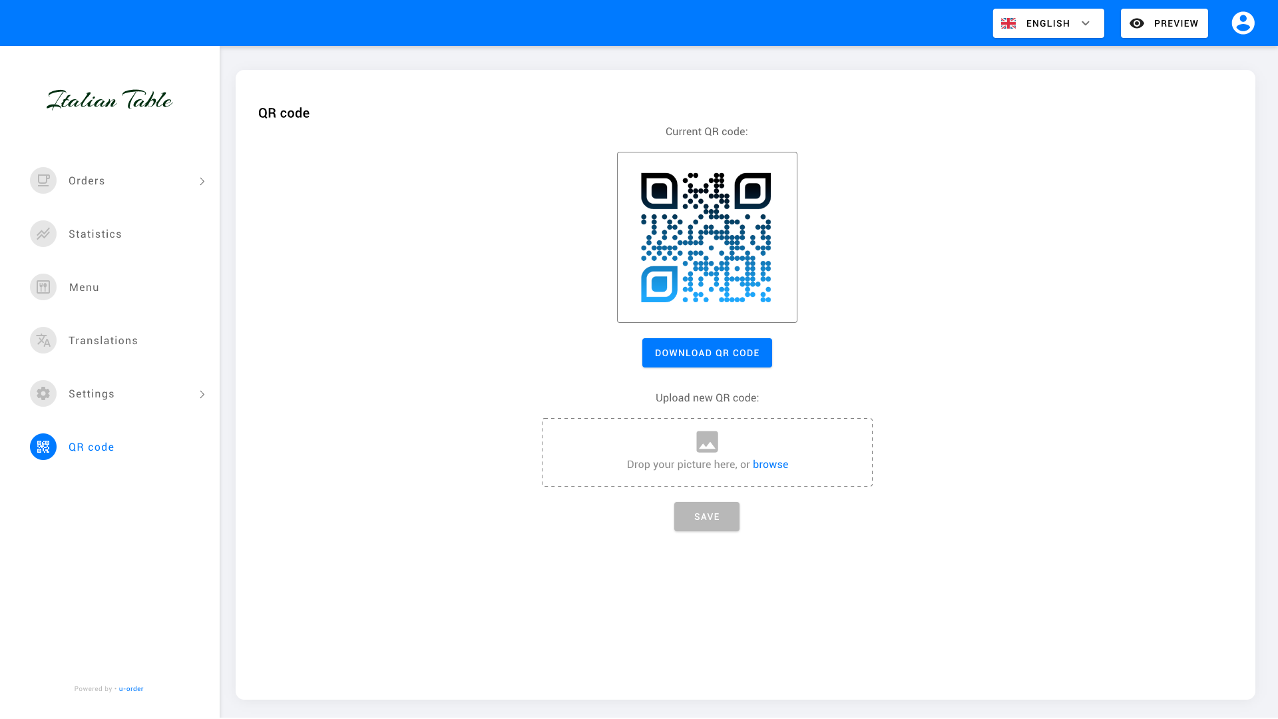Click the Orders cup icon
The image size is (1278, 719).
coord(43,180)
